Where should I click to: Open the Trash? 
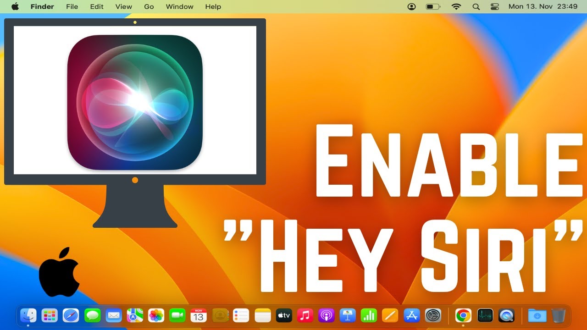point(558,315)
